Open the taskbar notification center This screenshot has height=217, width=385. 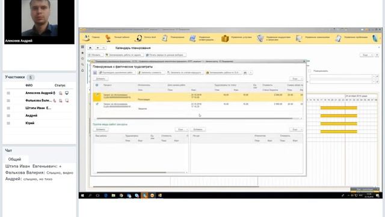pos(378,195)
